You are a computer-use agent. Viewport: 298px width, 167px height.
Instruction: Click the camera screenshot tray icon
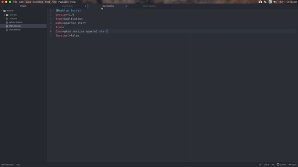click(260, 2)
